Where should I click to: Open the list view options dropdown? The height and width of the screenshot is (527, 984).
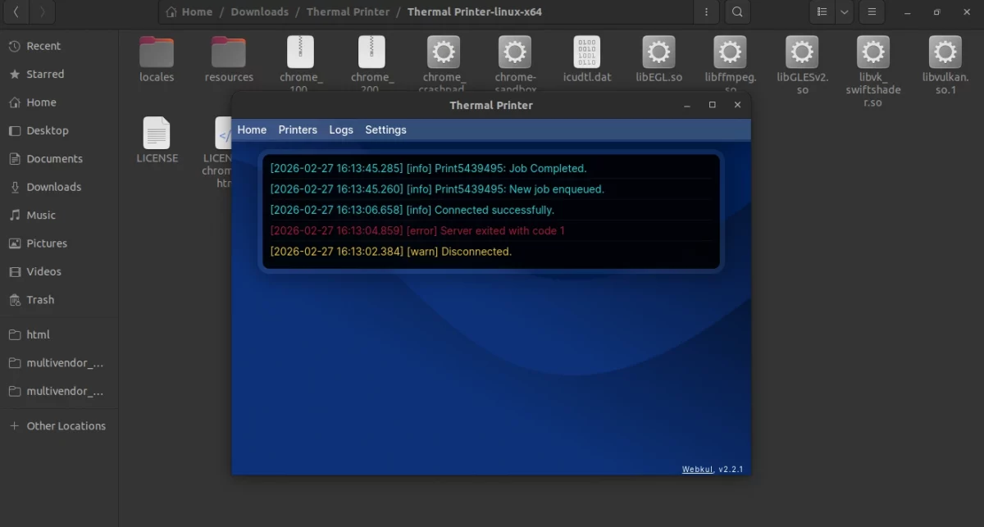844,11
